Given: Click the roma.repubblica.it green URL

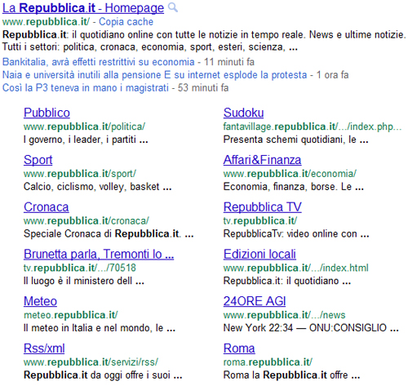Looking at the screenshot, I should (268, 362).
